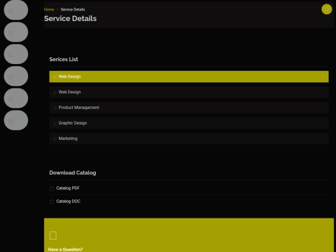Click the Have a Question heading
This screenshot has width=336, height=252.
(65, 250)
